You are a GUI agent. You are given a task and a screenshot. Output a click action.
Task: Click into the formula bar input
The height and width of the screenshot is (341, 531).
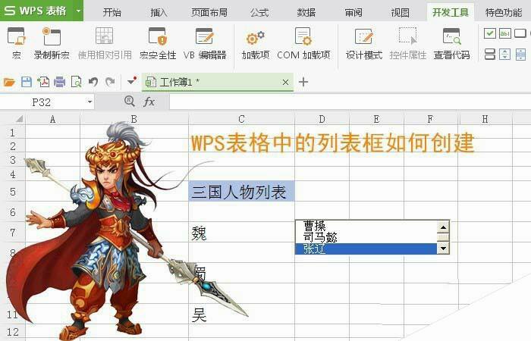pos(350,102)
